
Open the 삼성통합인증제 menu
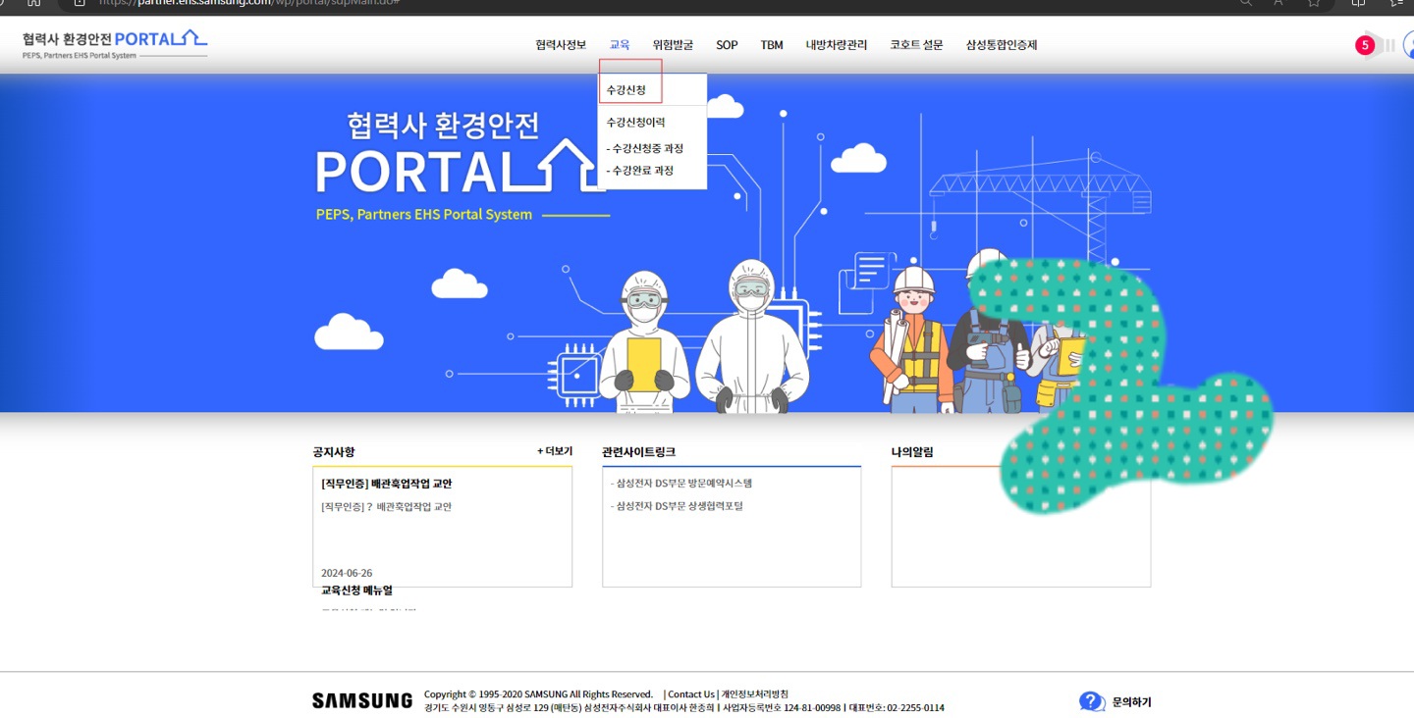pos(1002,45)
